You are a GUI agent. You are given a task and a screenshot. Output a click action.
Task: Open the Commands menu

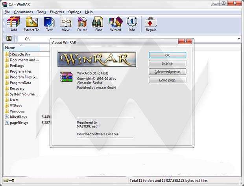click(23, 12)
